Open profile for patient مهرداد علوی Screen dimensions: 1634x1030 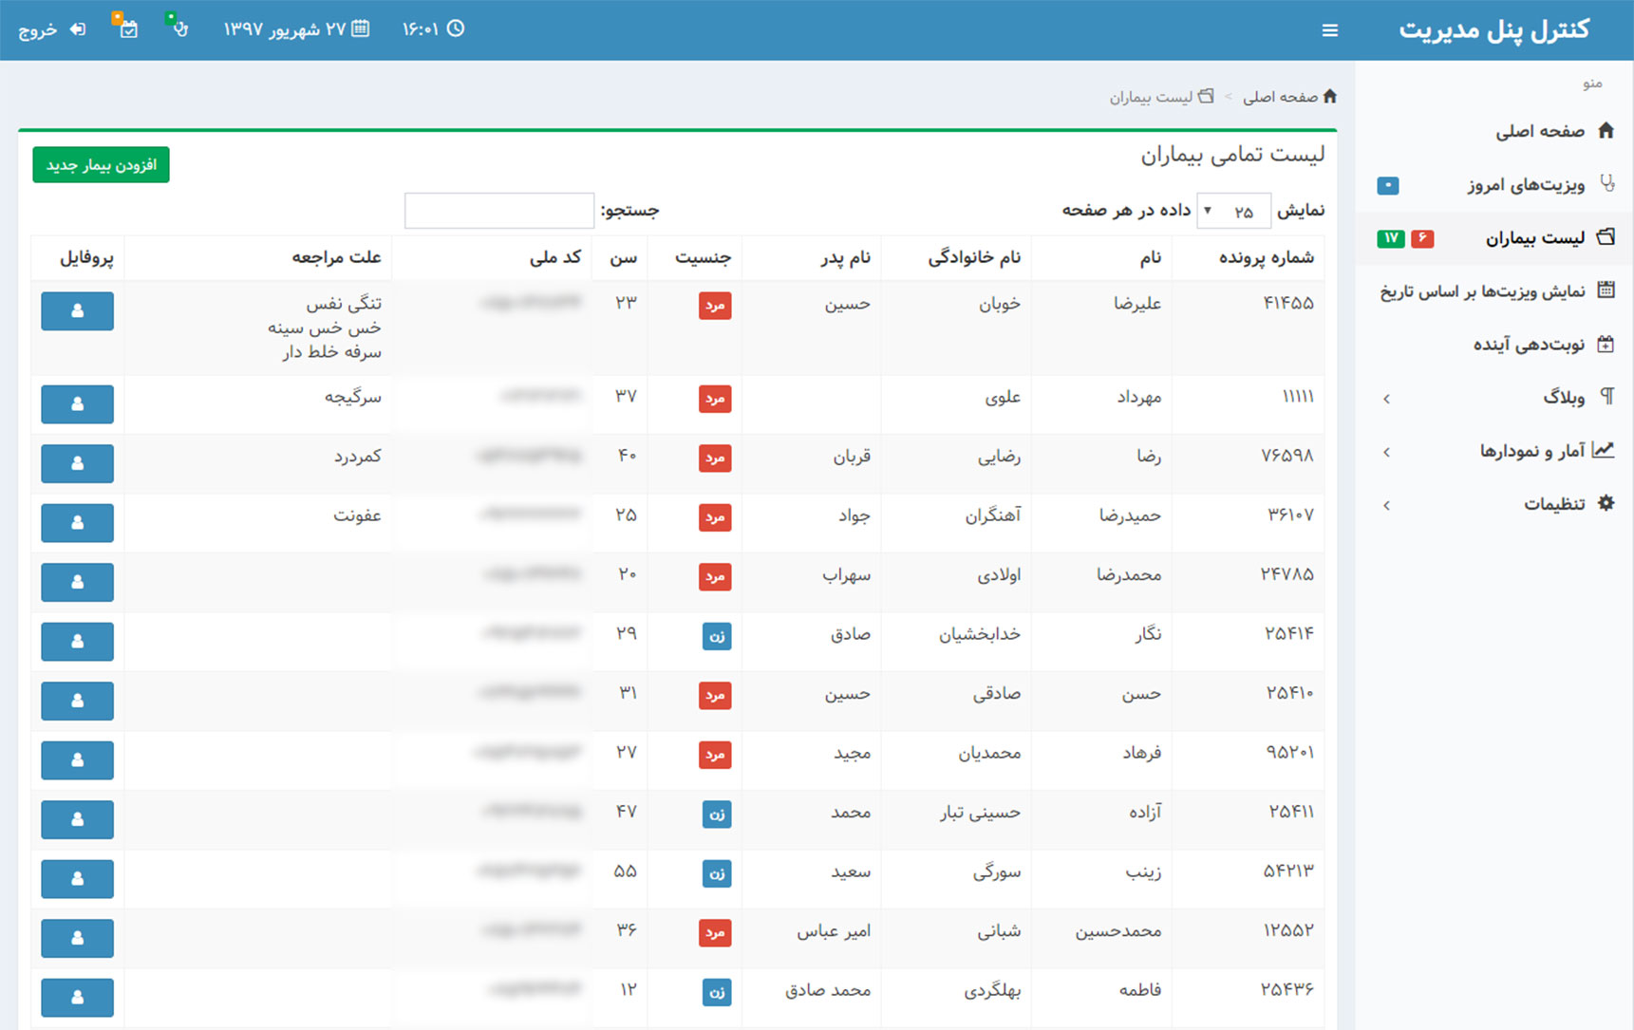tap(77, 404)
